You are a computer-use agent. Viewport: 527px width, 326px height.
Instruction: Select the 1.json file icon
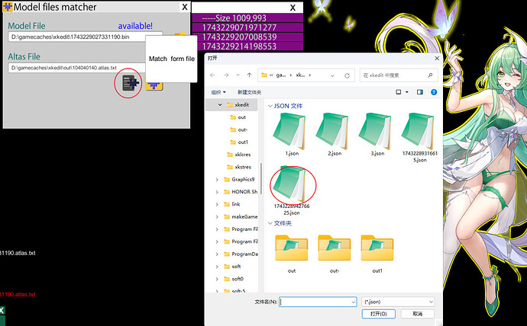(290, 131)
